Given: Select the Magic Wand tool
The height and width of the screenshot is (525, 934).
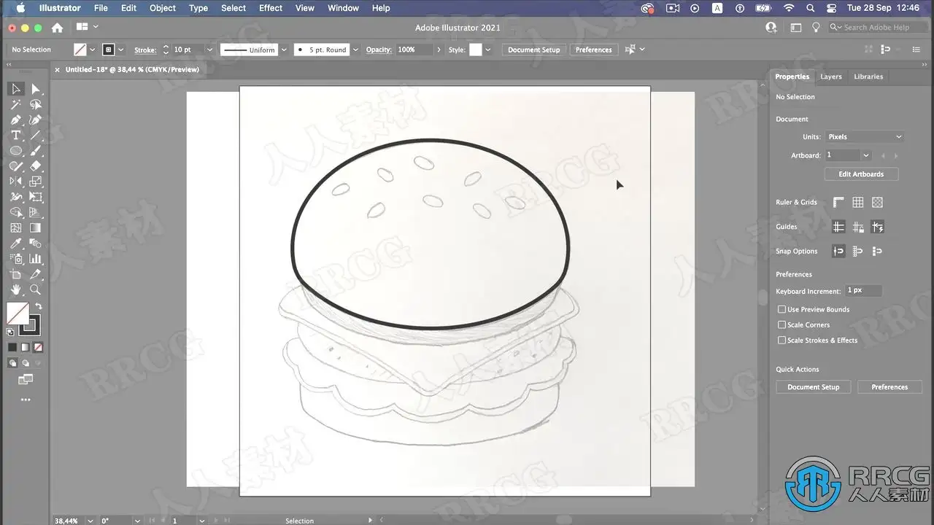Looking at the screenshot, I should [x=16, y=104].
